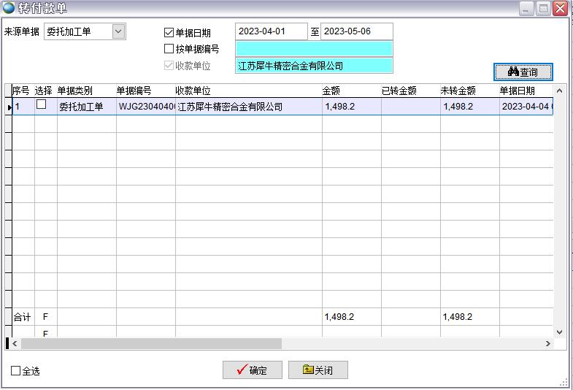573x390 pixels.
Task: Click the start date field 2023-04-01
Action: click(271, 31)
